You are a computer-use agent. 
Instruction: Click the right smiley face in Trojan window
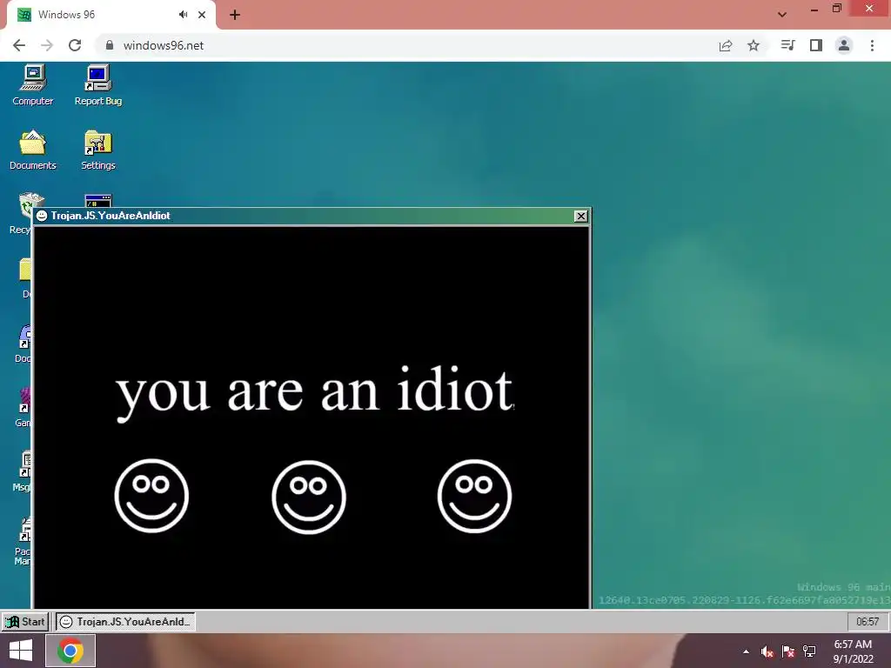[x=474, y=496]
